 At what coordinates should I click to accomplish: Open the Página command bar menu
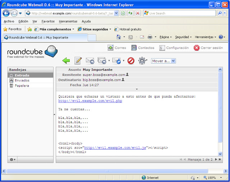point(165,37)
